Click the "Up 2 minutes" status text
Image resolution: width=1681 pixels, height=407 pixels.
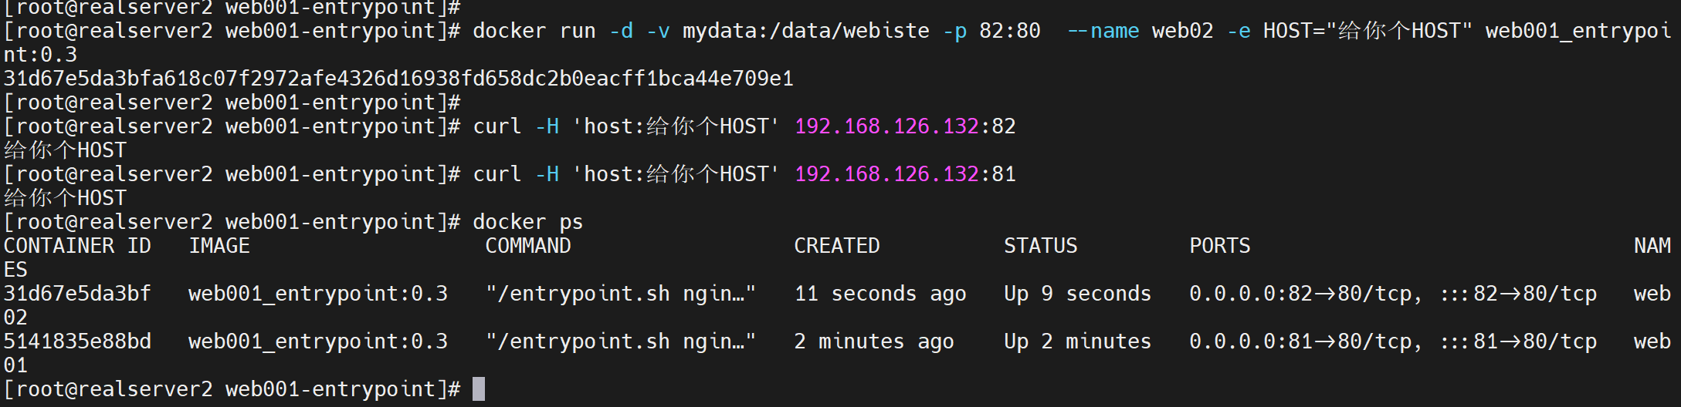[x=1077, y=341]
